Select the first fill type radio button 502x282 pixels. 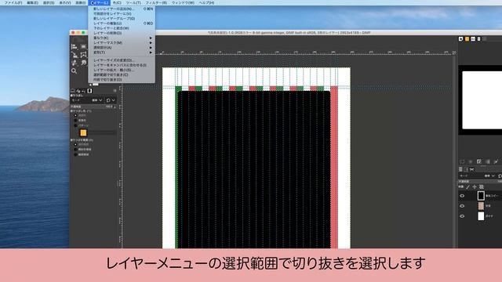[x=75, y=115]
